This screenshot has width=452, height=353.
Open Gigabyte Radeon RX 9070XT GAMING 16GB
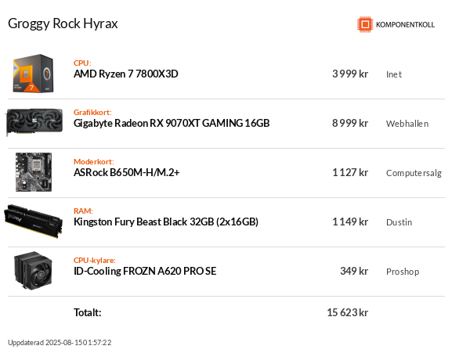tap(172, 123)
